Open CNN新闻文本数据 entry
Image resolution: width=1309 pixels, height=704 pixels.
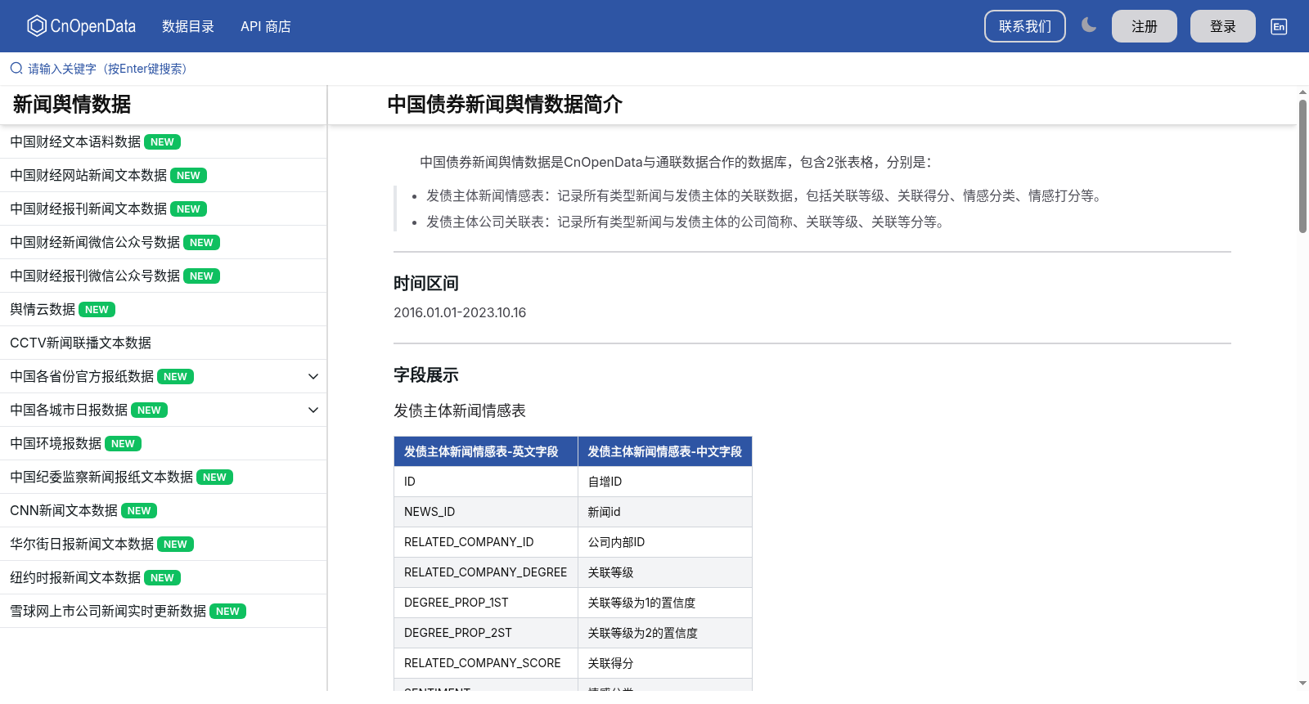click(64, 510)
